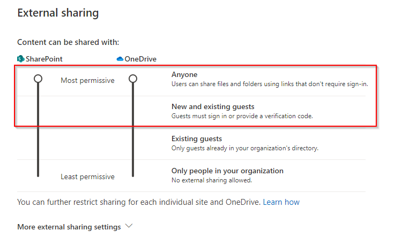Grab the SharePoint sharing slider handle
Image resolution: width=402 pixels, height=246 pixels.
click(38, 79)
